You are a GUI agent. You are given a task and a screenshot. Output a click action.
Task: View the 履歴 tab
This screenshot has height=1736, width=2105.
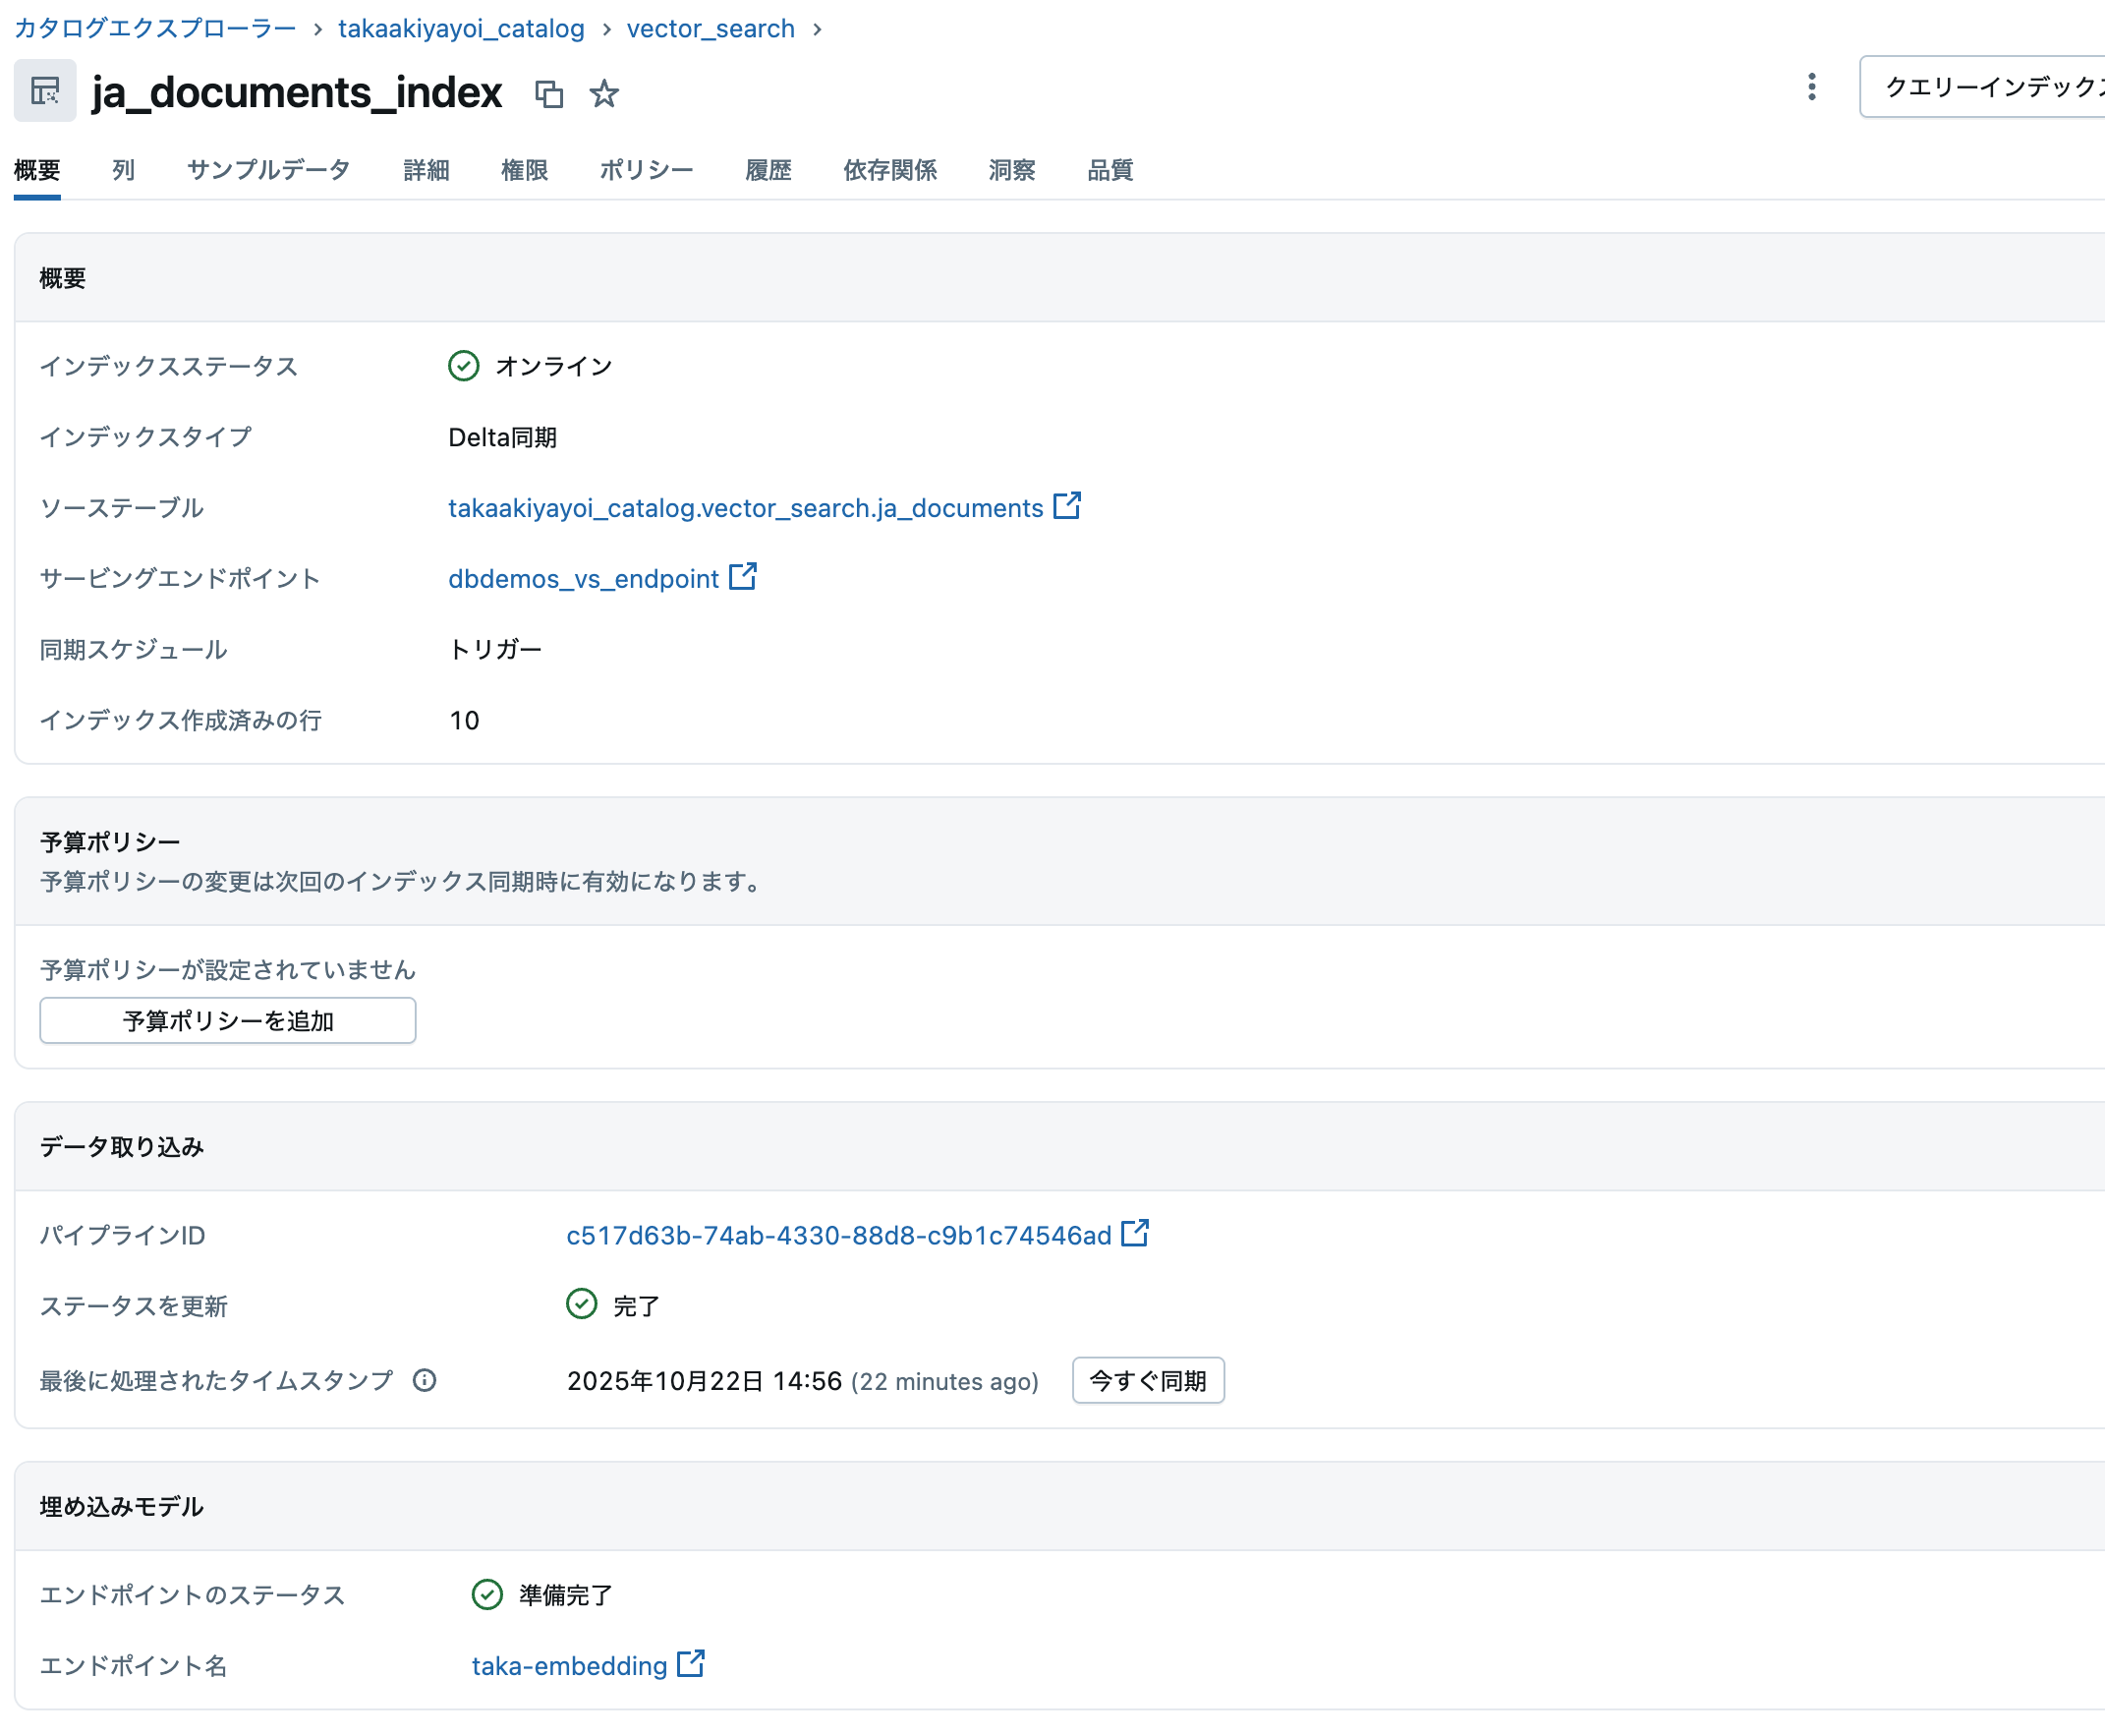tap(768, 170)
